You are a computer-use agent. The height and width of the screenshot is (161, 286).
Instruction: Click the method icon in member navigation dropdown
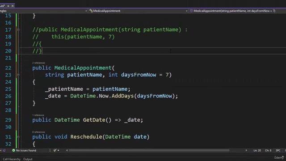click(191, 11)
